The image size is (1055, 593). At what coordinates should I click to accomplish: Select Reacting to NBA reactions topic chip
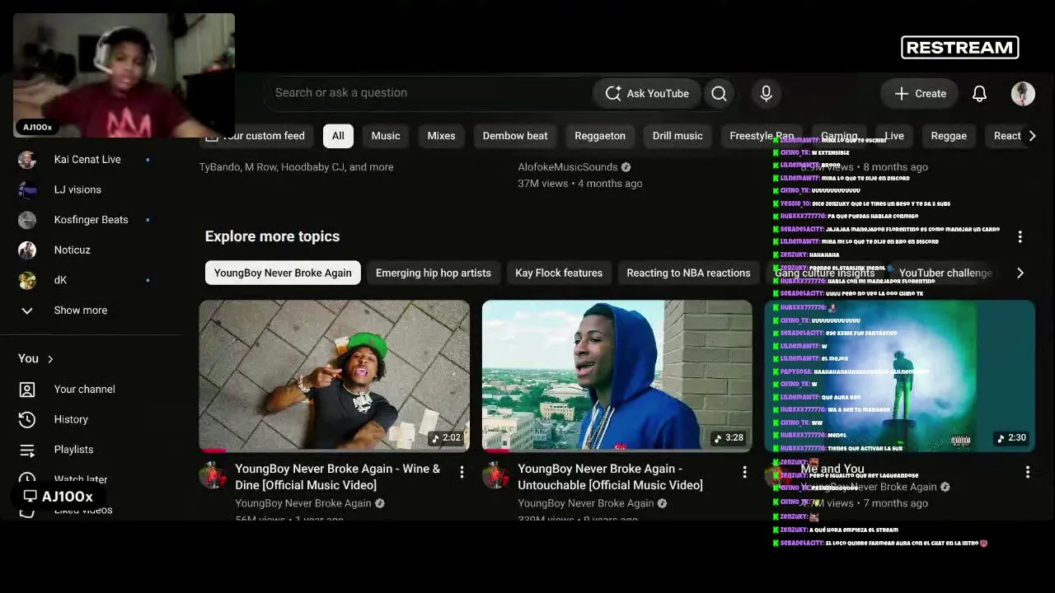tap(688, 273)
